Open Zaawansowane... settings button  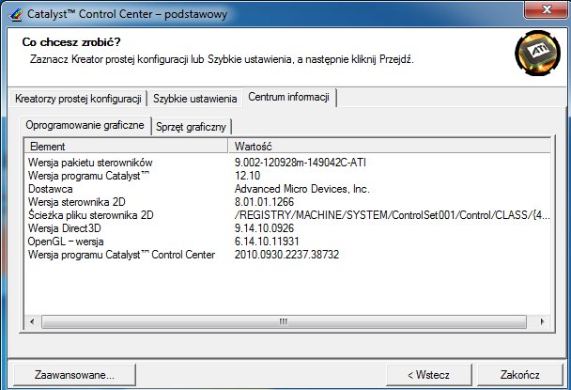pyautogui.click(x=74, y=375)
